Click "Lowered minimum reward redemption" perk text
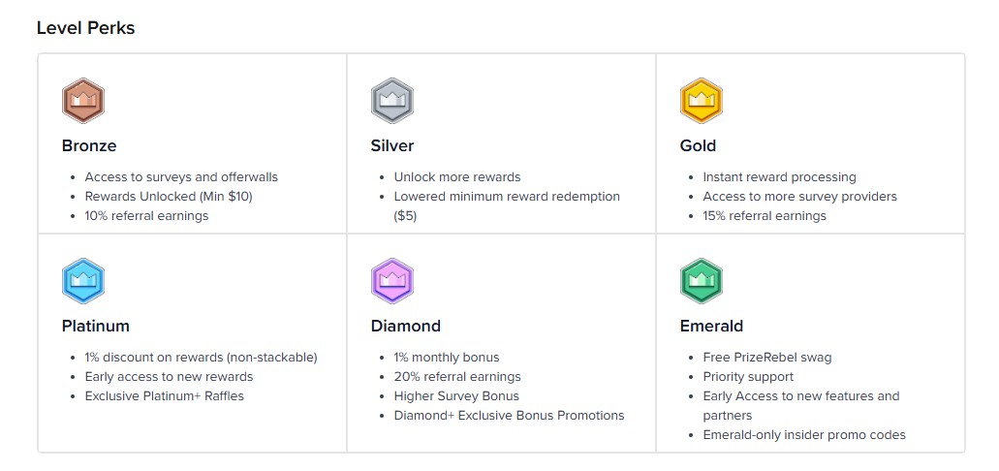 click(506, 197)
